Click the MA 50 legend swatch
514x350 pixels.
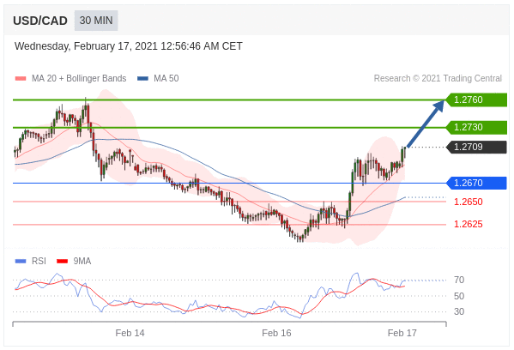pyautogui.click(x=143, y=79)
